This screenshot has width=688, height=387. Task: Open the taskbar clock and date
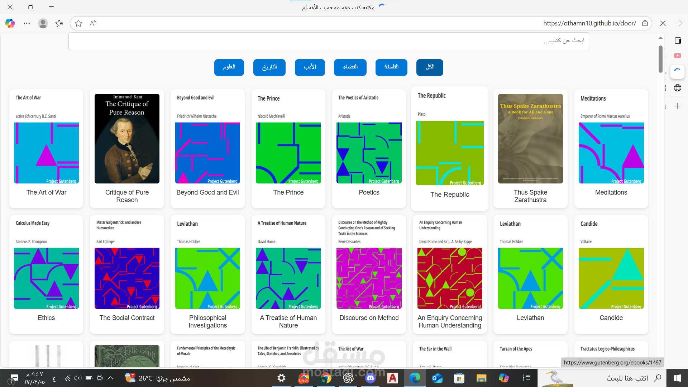click(34, 378)
